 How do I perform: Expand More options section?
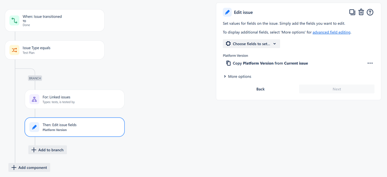click(237, 76)
